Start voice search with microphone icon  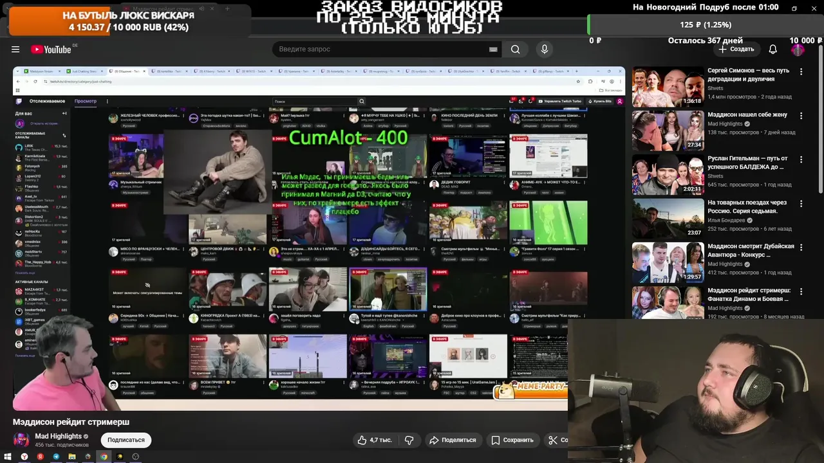pos(545,50)
